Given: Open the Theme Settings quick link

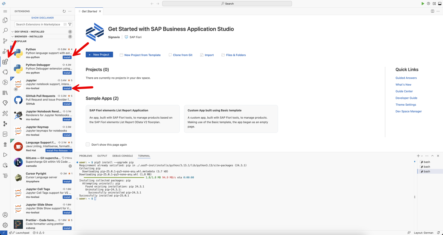Looking at the screenshot, I should [406, 105].
